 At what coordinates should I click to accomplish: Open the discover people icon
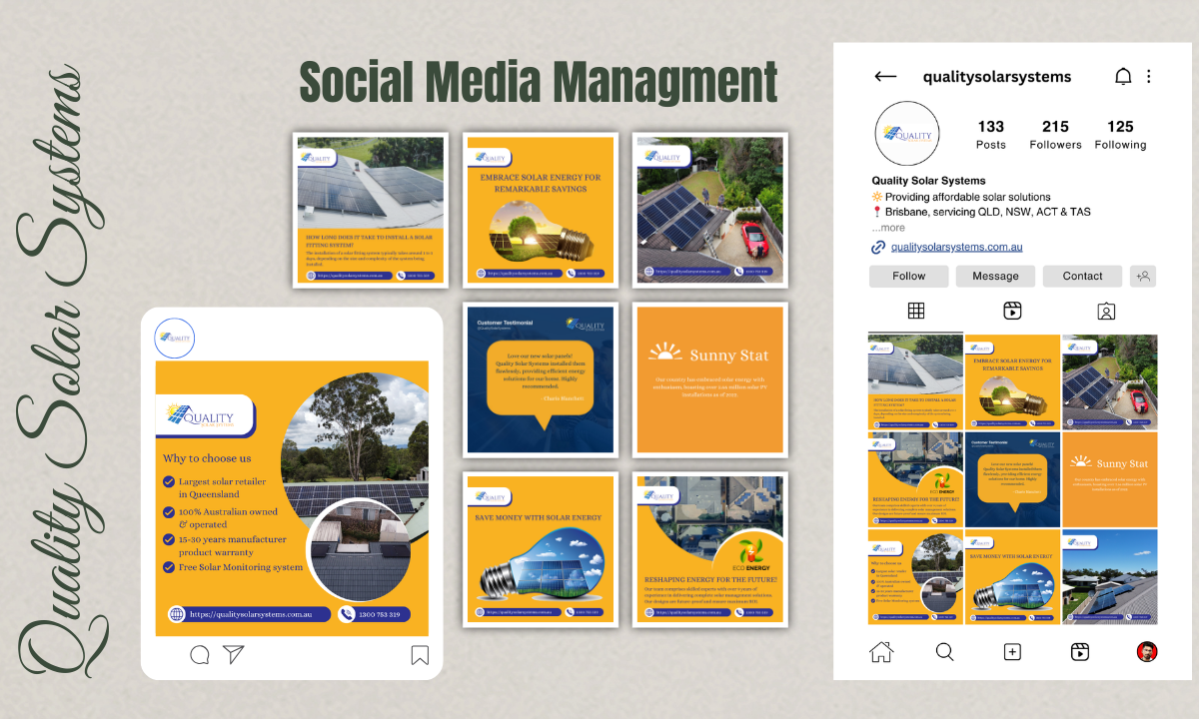pyautogui.click(x=1143, y=276)
